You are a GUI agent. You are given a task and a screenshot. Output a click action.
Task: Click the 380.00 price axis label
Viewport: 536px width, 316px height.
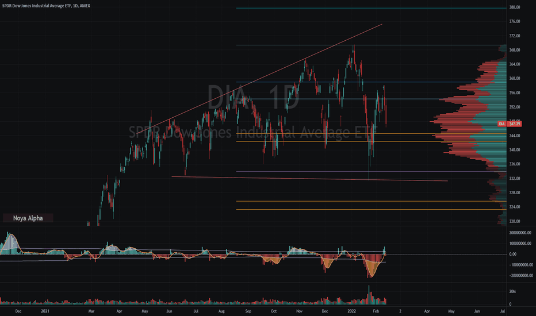(x=515, y=7)
